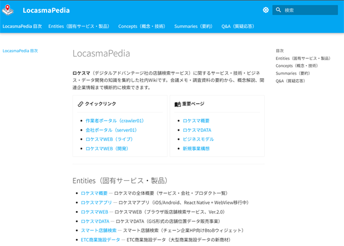Open the ロケスマアプリ entity link
This screenshot has height=246, width=344.
pos(96,203)
